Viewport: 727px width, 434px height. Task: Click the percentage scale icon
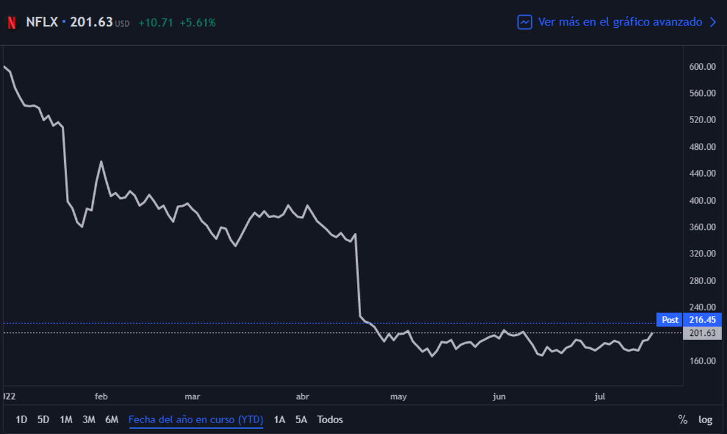pos(683,419)
